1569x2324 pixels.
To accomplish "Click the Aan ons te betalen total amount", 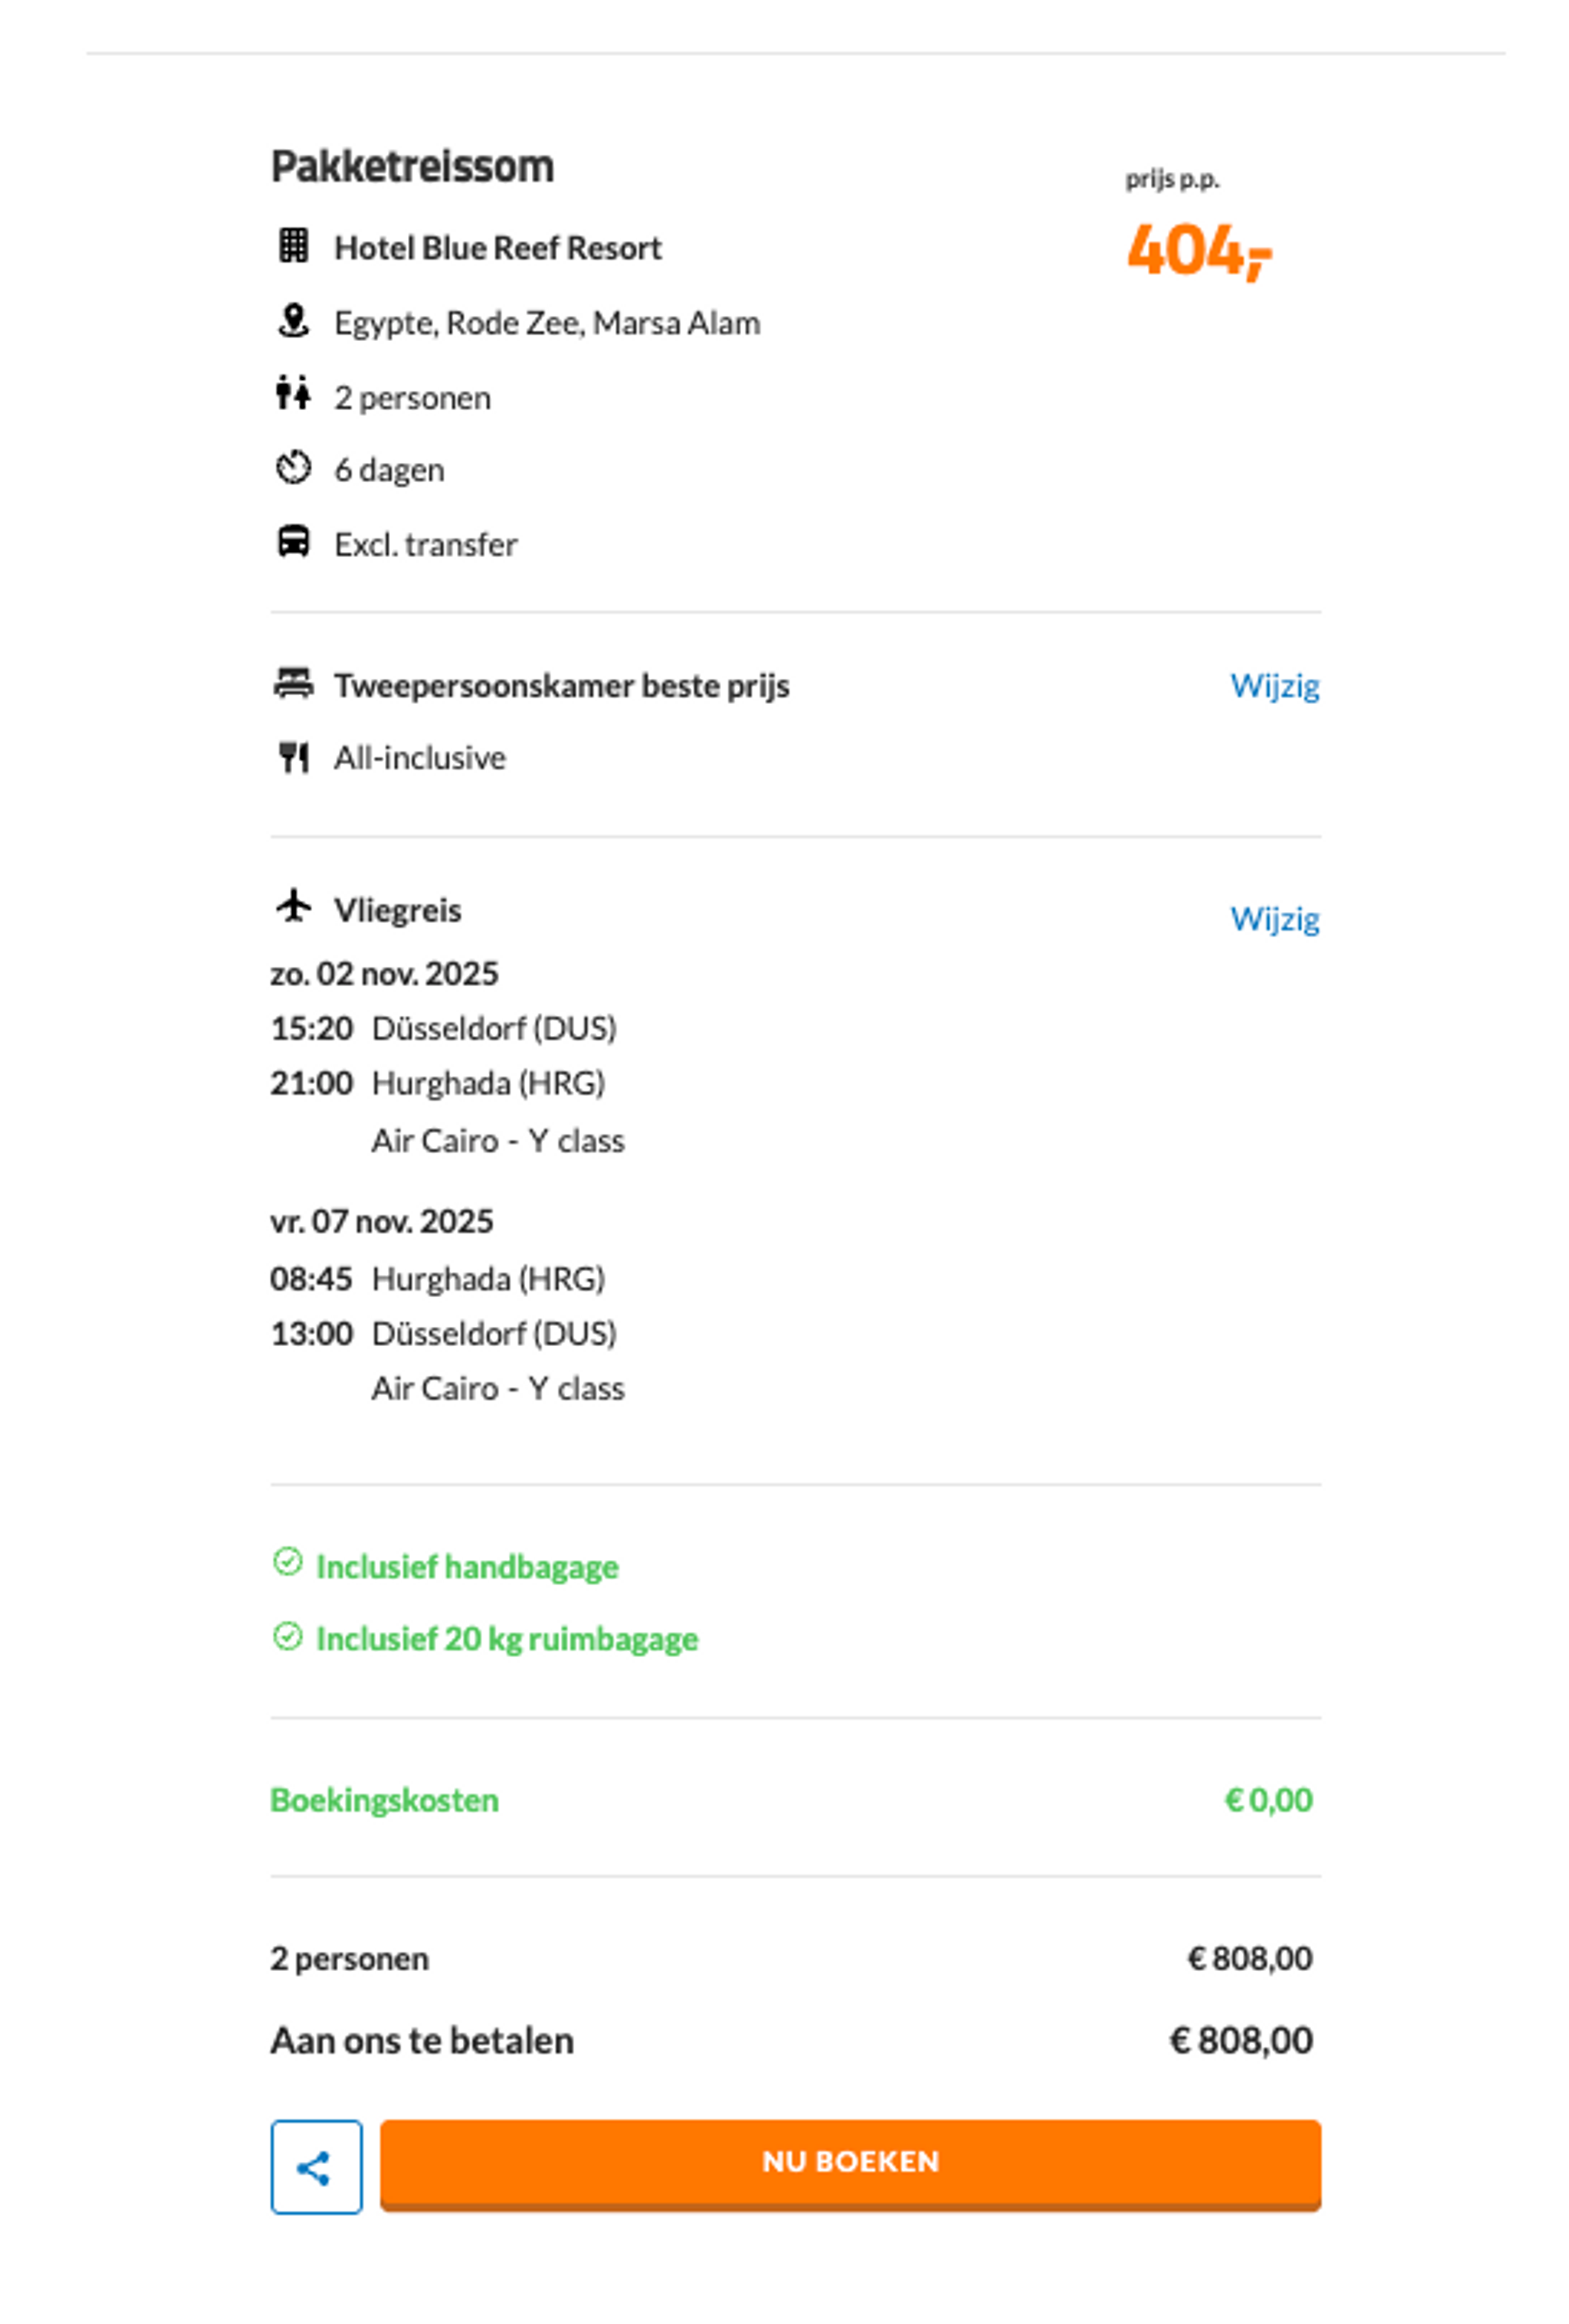I will [x=1240, y=2040].
